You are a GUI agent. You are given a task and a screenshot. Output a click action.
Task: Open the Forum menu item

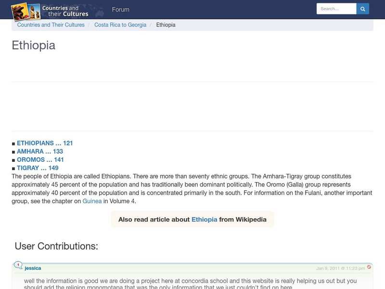pyautogui.click(x=121, y=10)
